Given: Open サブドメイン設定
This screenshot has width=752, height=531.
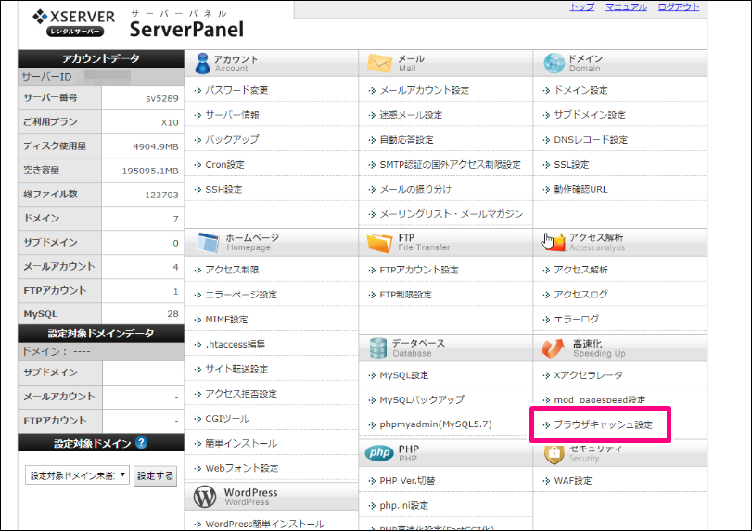Looking at the screenshot, I should [590, 115].
